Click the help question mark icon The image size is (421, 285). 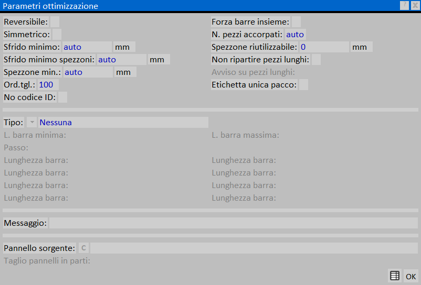pyautogui.click(x=404, y=5)
